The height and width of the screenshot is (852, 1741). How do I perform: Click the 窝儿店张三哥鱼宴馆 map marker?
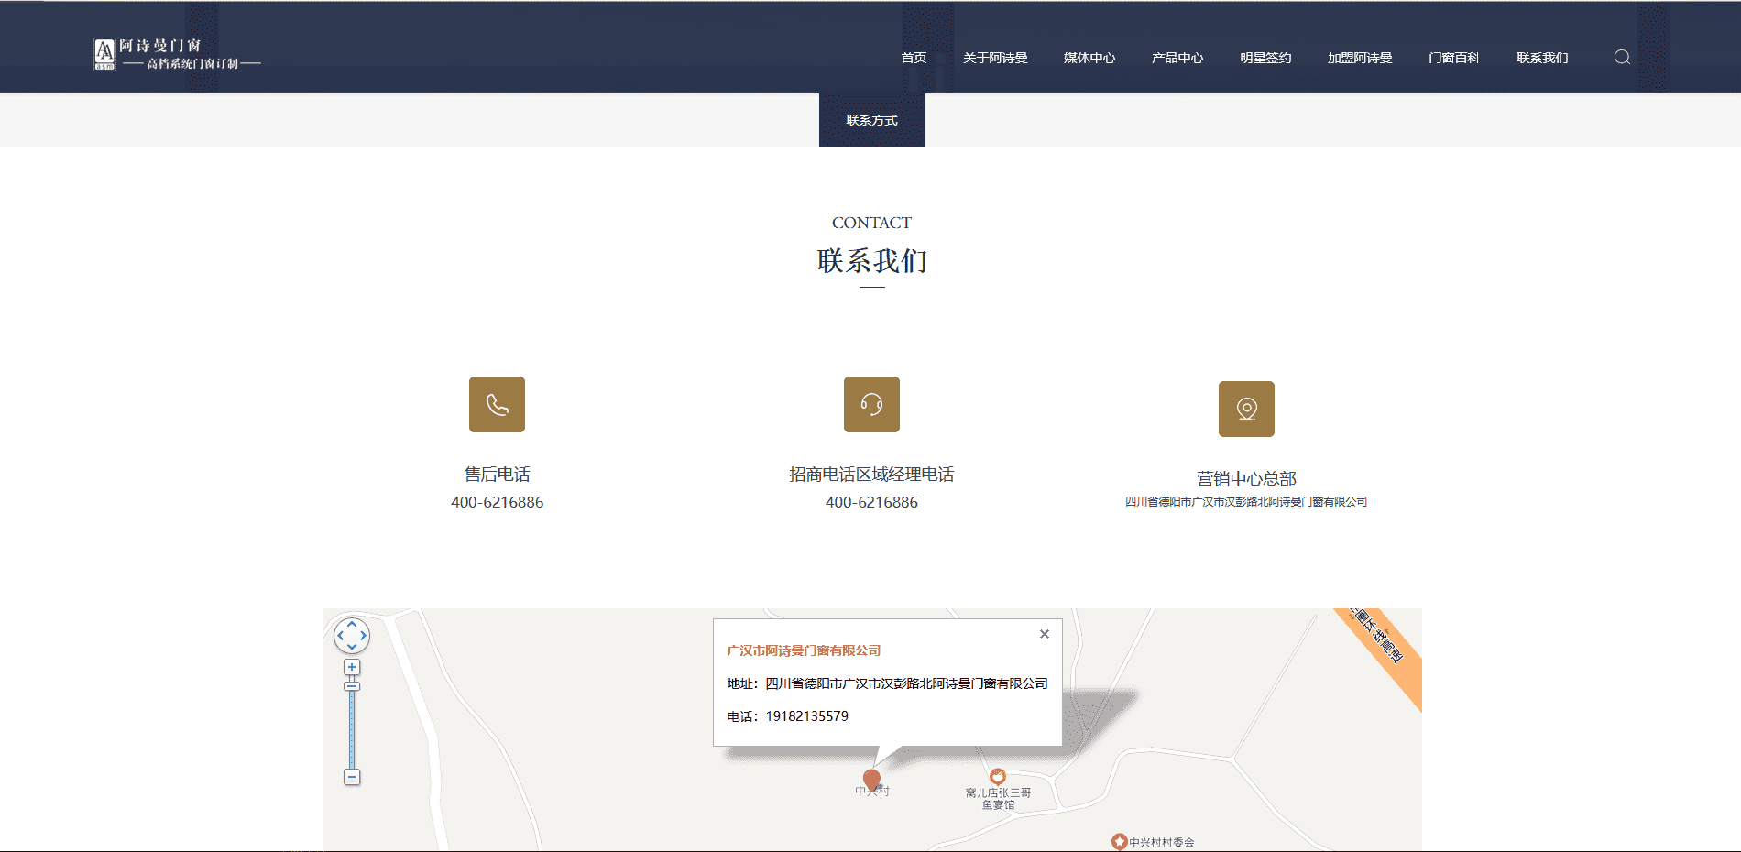pos(998,777)
